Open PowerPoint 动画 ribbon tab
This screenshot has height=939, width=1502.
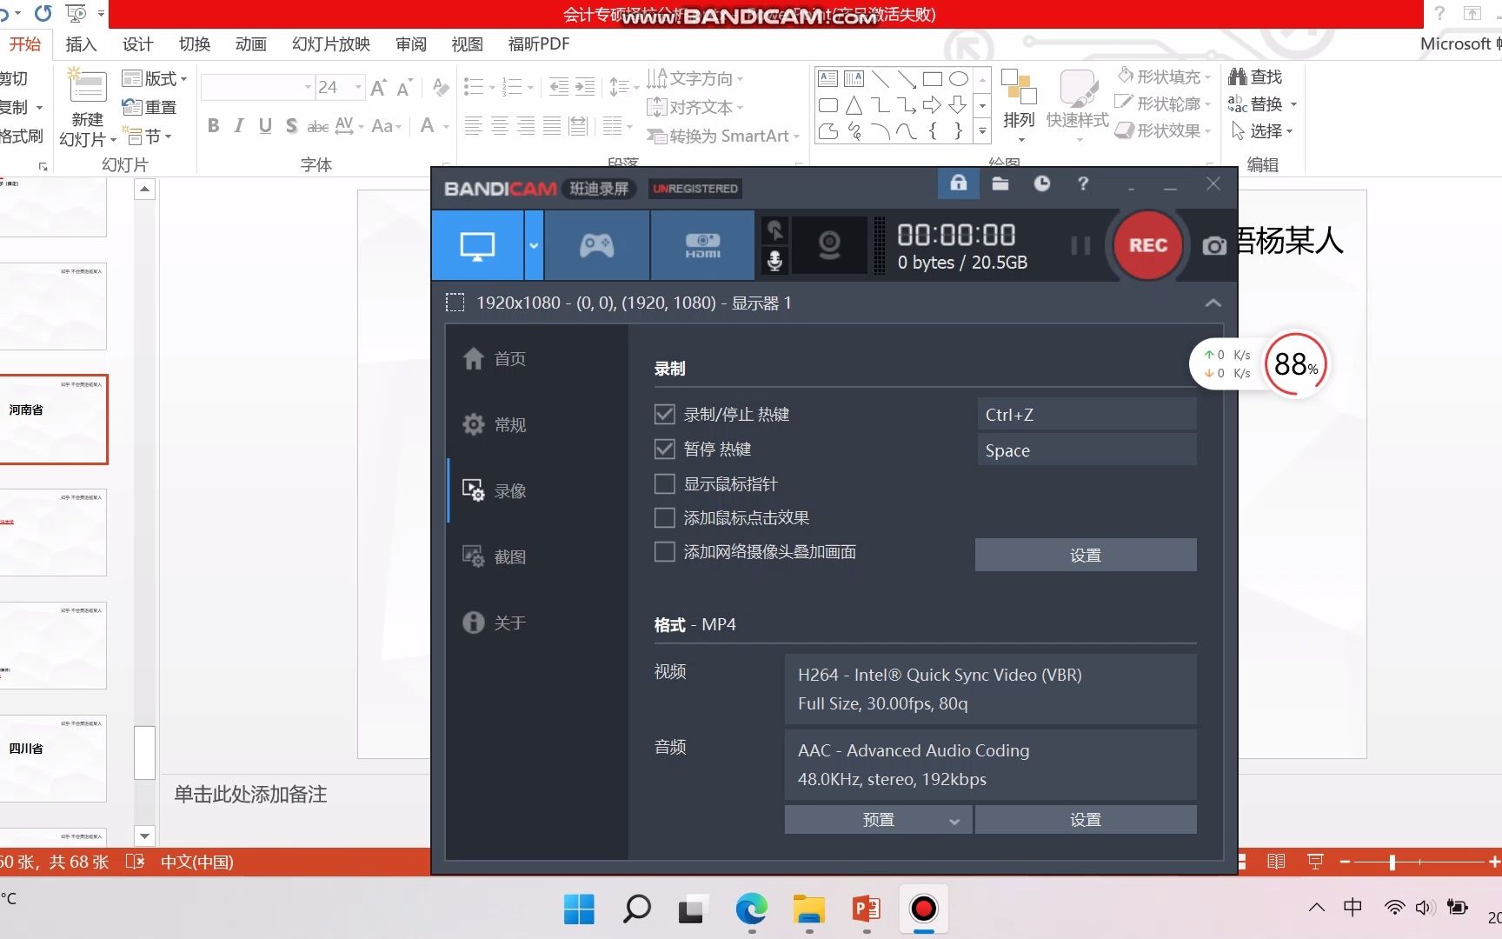(250, 44)
